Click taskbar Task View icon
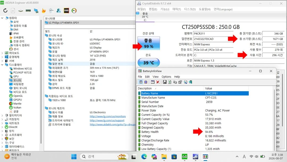The height and width of the screenshot is (162, 287). coord(134,157)
